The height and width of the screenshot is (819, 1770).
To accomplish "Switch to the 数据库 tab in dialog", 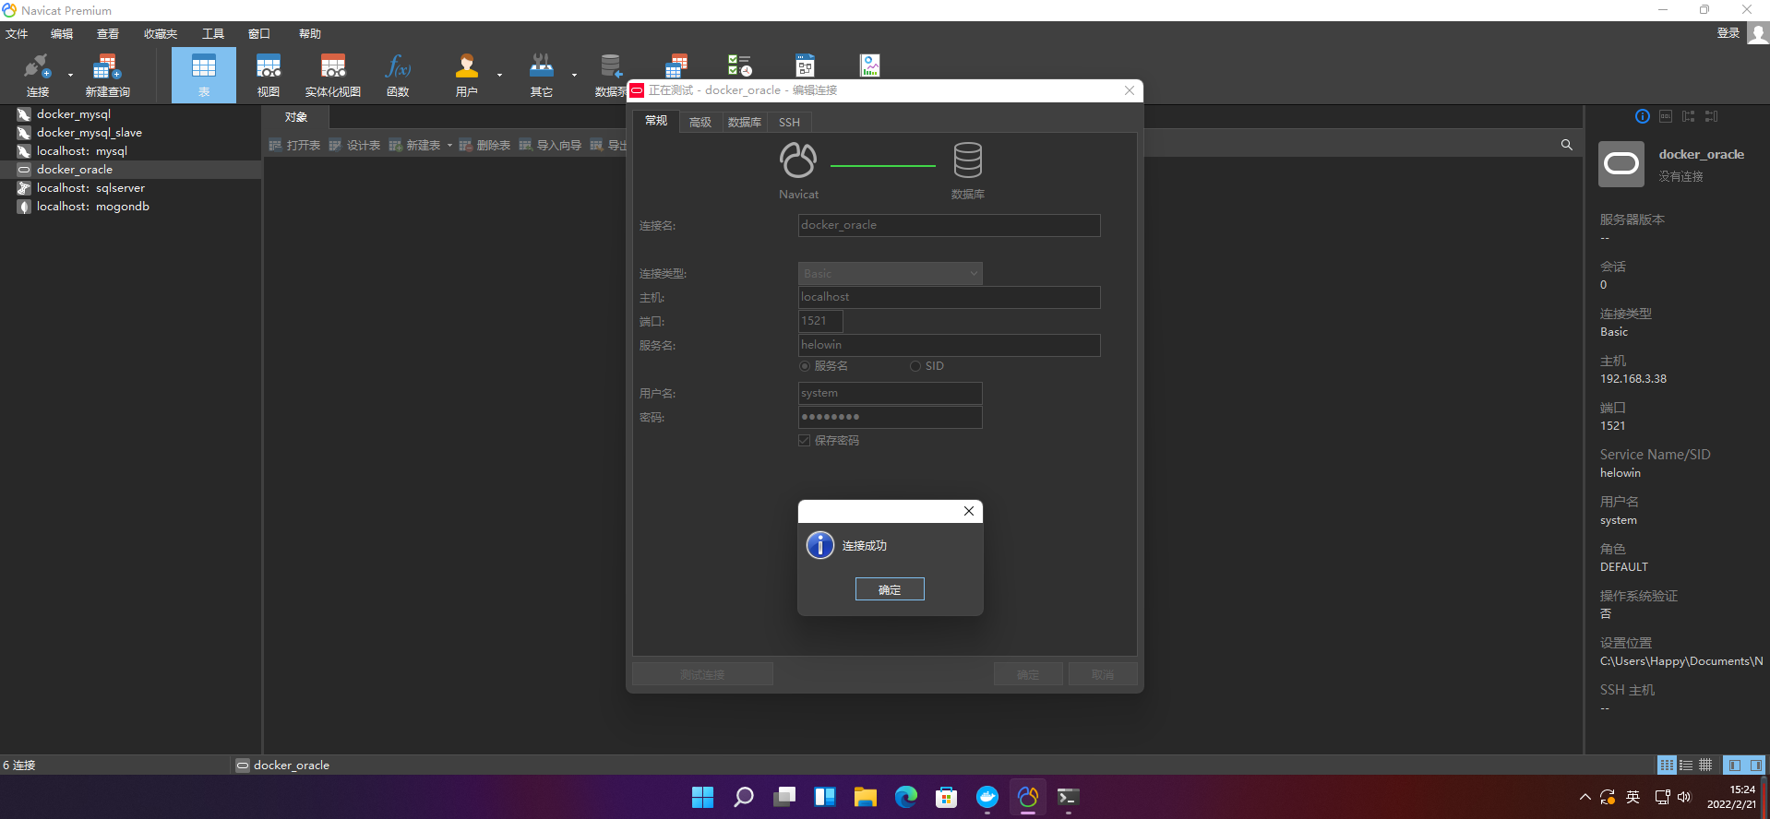I will (x=745, y=122).
